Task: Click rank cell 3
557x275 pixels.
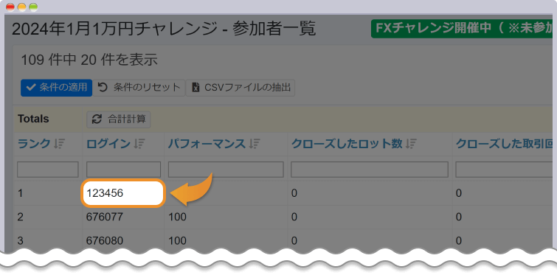Action: (x=20, y=241)
